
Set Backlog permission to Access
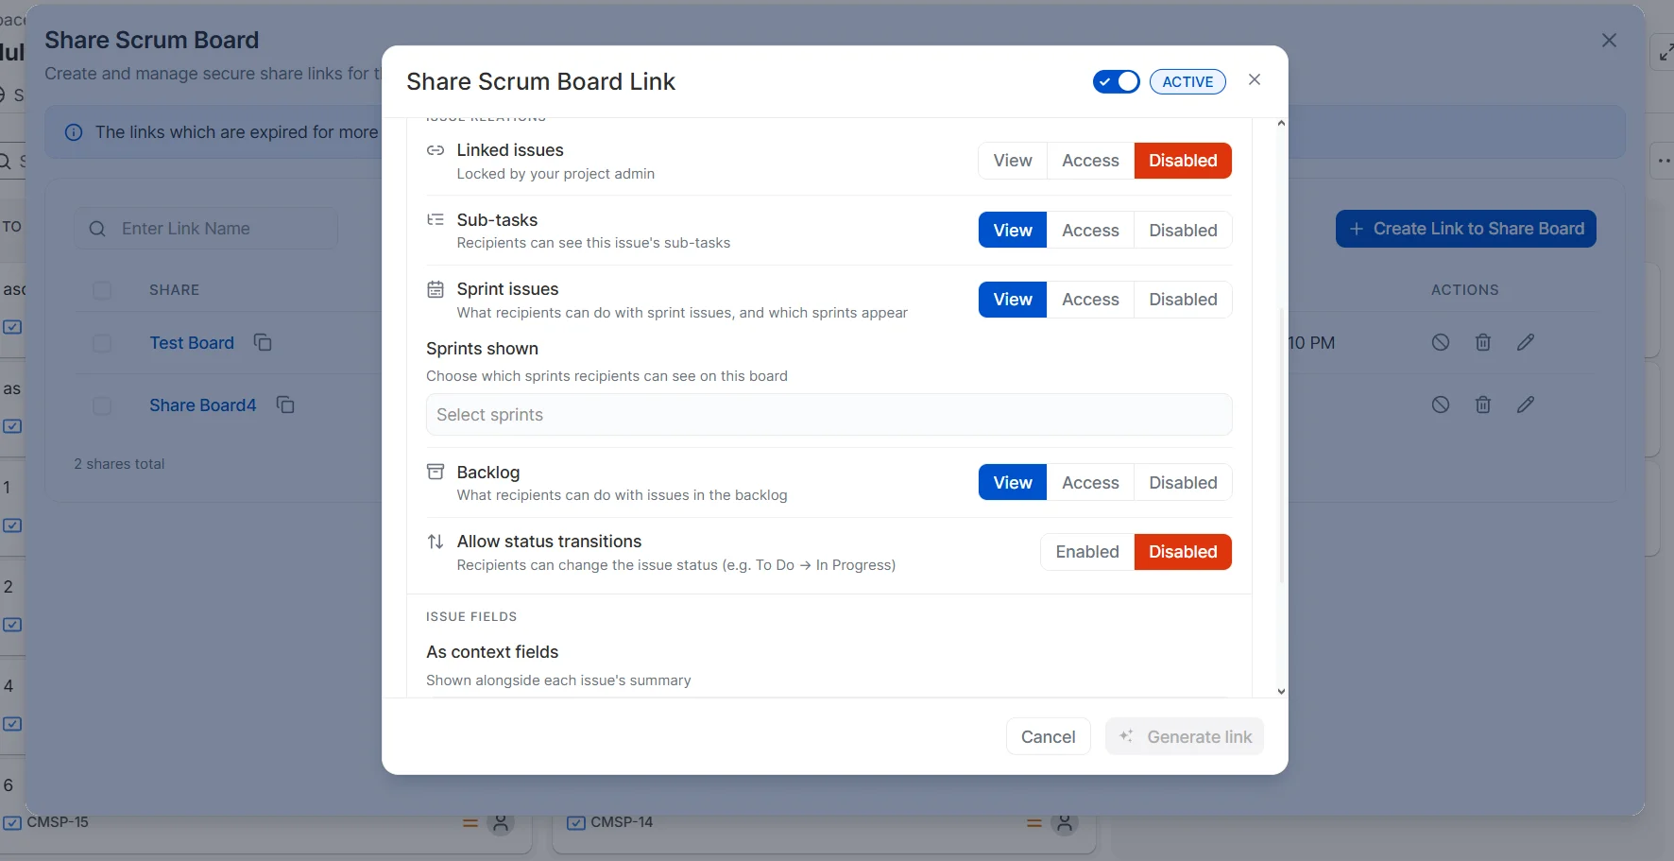click(1090, 483)
